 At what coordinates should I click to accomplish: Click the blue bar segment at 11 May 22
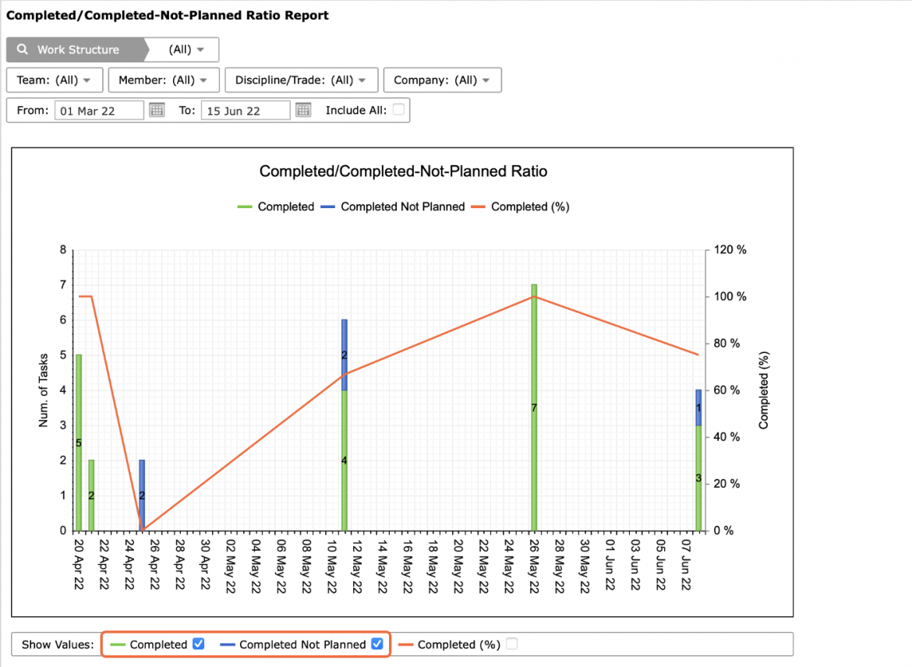coord(345,355)
